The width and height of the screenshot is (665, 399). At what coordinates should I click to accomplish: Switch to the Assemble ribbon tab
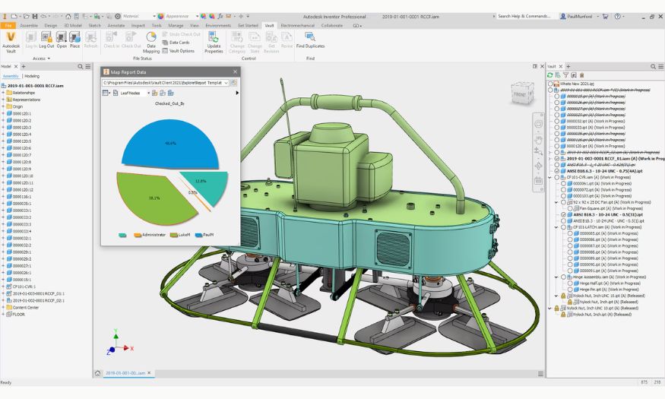point(29,25)
